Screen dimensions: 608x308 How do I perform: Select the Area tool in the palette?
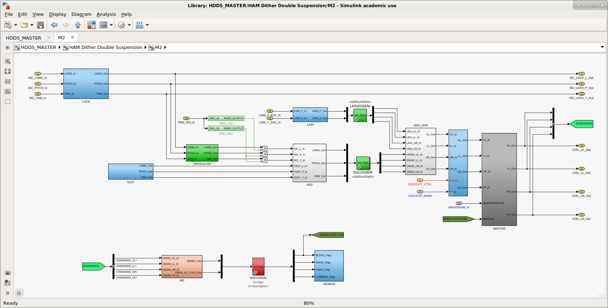click(8, 101)
